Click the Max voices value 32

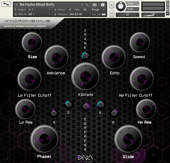(85, 10)
